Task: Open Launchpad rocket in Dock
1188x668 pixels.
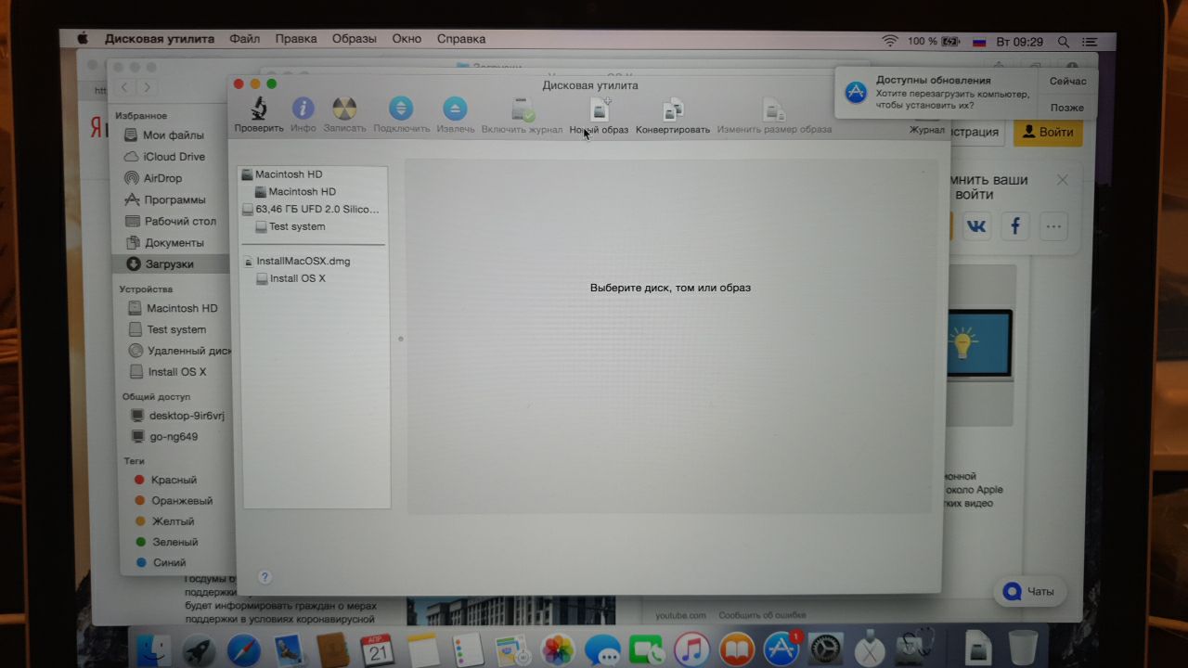Action: coord(199,649)
